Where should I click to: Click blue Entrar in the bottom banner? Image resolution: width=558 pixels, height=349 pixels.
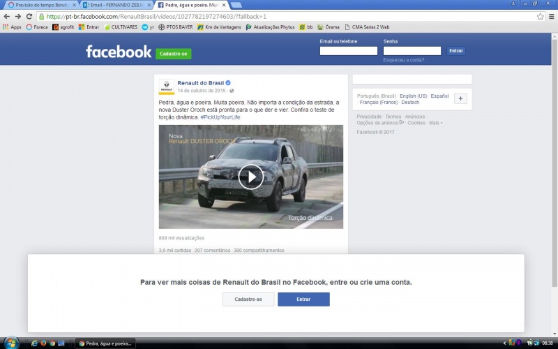[x=303, y=299]
